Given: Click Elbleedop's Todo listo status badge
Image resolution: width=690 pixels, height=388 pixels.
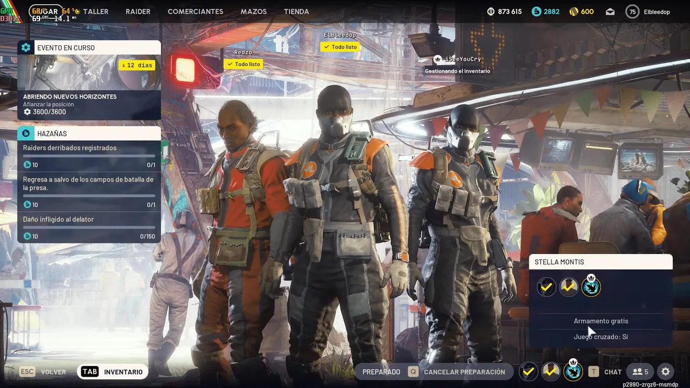Looking at the screenshot, I should click(x=340, y=47).
